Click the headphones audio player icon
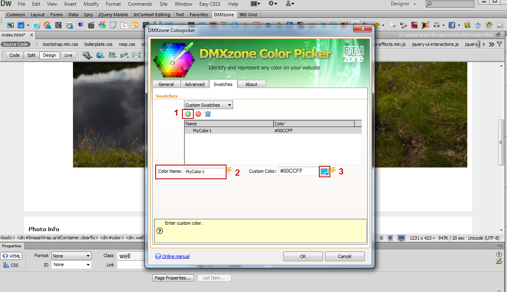The width and height of the screenshot is (507, 292). [436, 25]
